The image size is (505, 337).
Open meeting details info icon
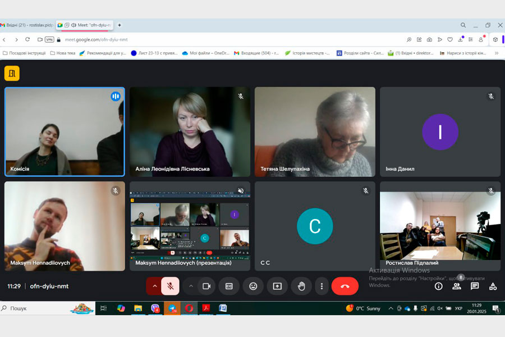[438, 286]
